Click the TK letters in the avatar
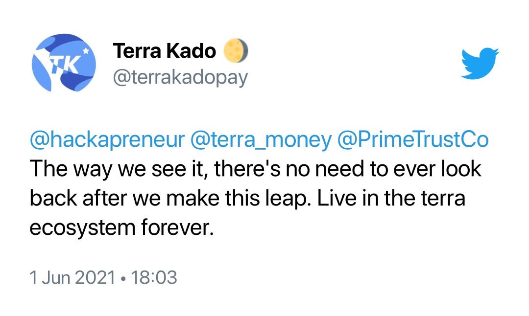This screenshot has width=529, height=316. [66, 63]
